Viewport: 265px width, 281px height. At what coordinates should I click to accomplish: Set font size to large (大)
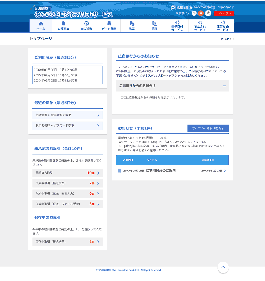(x=208, y=13)
